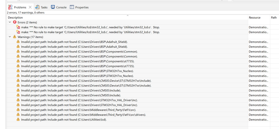
Task: Collapse the Errors group chevron
Action: (x=10, y=22)
